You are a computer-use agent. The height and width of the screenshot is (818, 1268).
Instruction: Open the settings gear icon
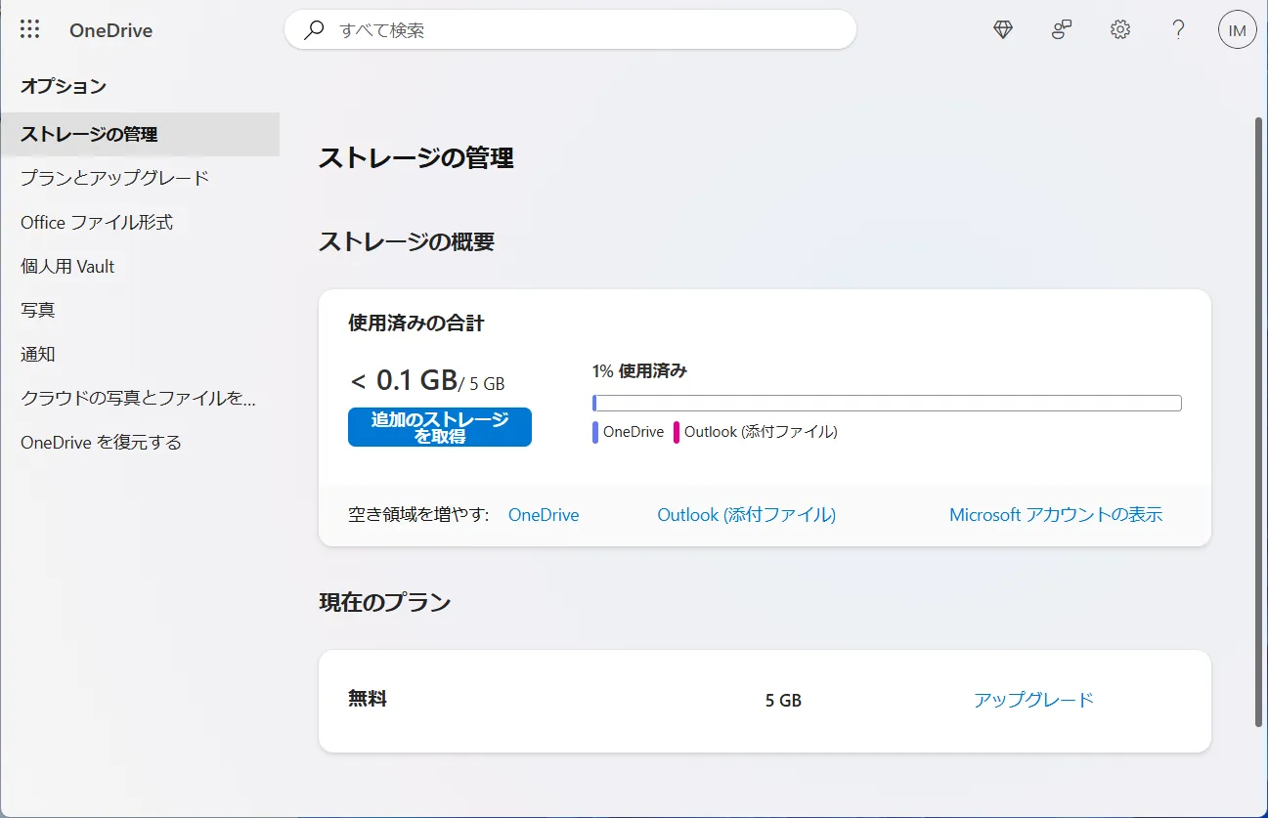click(1120, 30)
